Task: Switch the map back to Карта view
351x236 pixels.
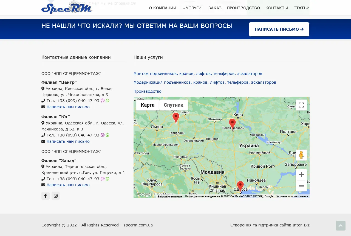Action: pyautogui.click(x=148, y=105)
